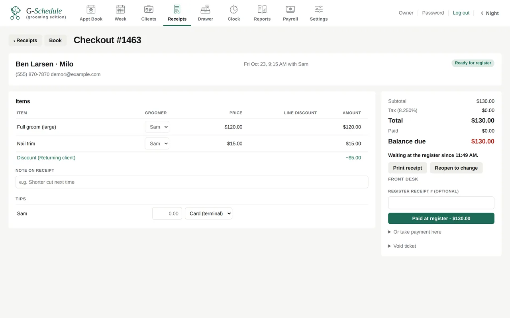The width and height of the screenshot is (510, 318).
Task: Click Print receipt
Action: (x=408, y=168)
